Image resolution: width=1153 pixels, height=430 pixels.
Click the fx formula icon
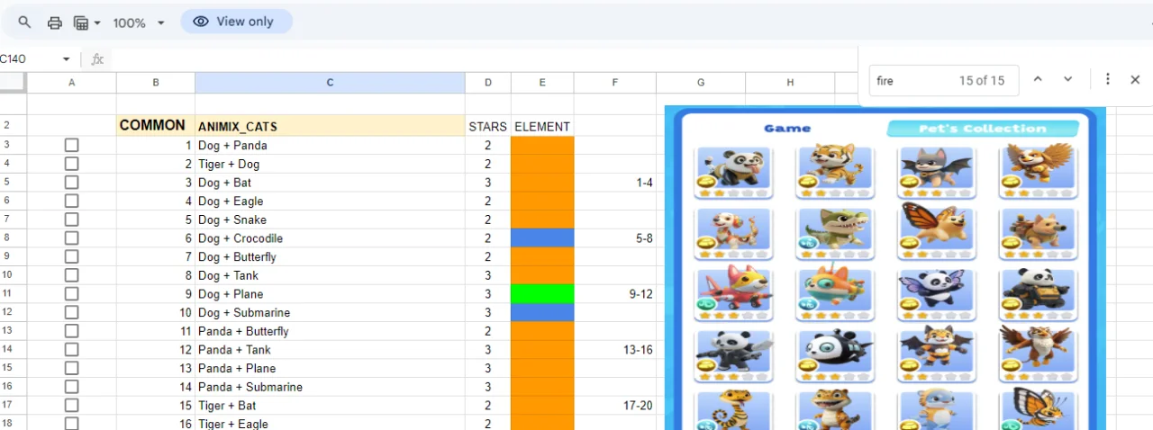pyautogui.click(x=97, y=59)
